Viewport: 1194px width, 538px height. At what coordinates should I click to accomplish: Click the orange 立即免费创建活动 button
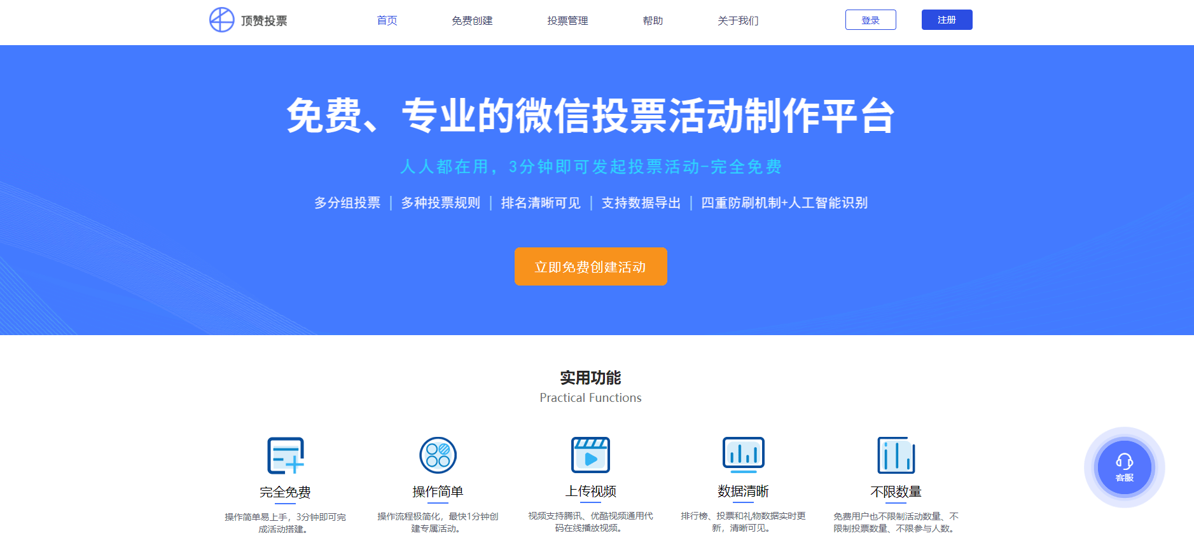(x=590, y=266)
